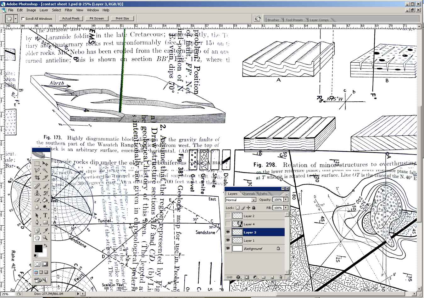Switch to the Paths tab

(263, 194)
